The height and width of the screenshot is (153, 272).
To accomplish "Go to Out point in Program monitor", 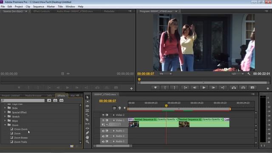I will click(x=223, y=88).
